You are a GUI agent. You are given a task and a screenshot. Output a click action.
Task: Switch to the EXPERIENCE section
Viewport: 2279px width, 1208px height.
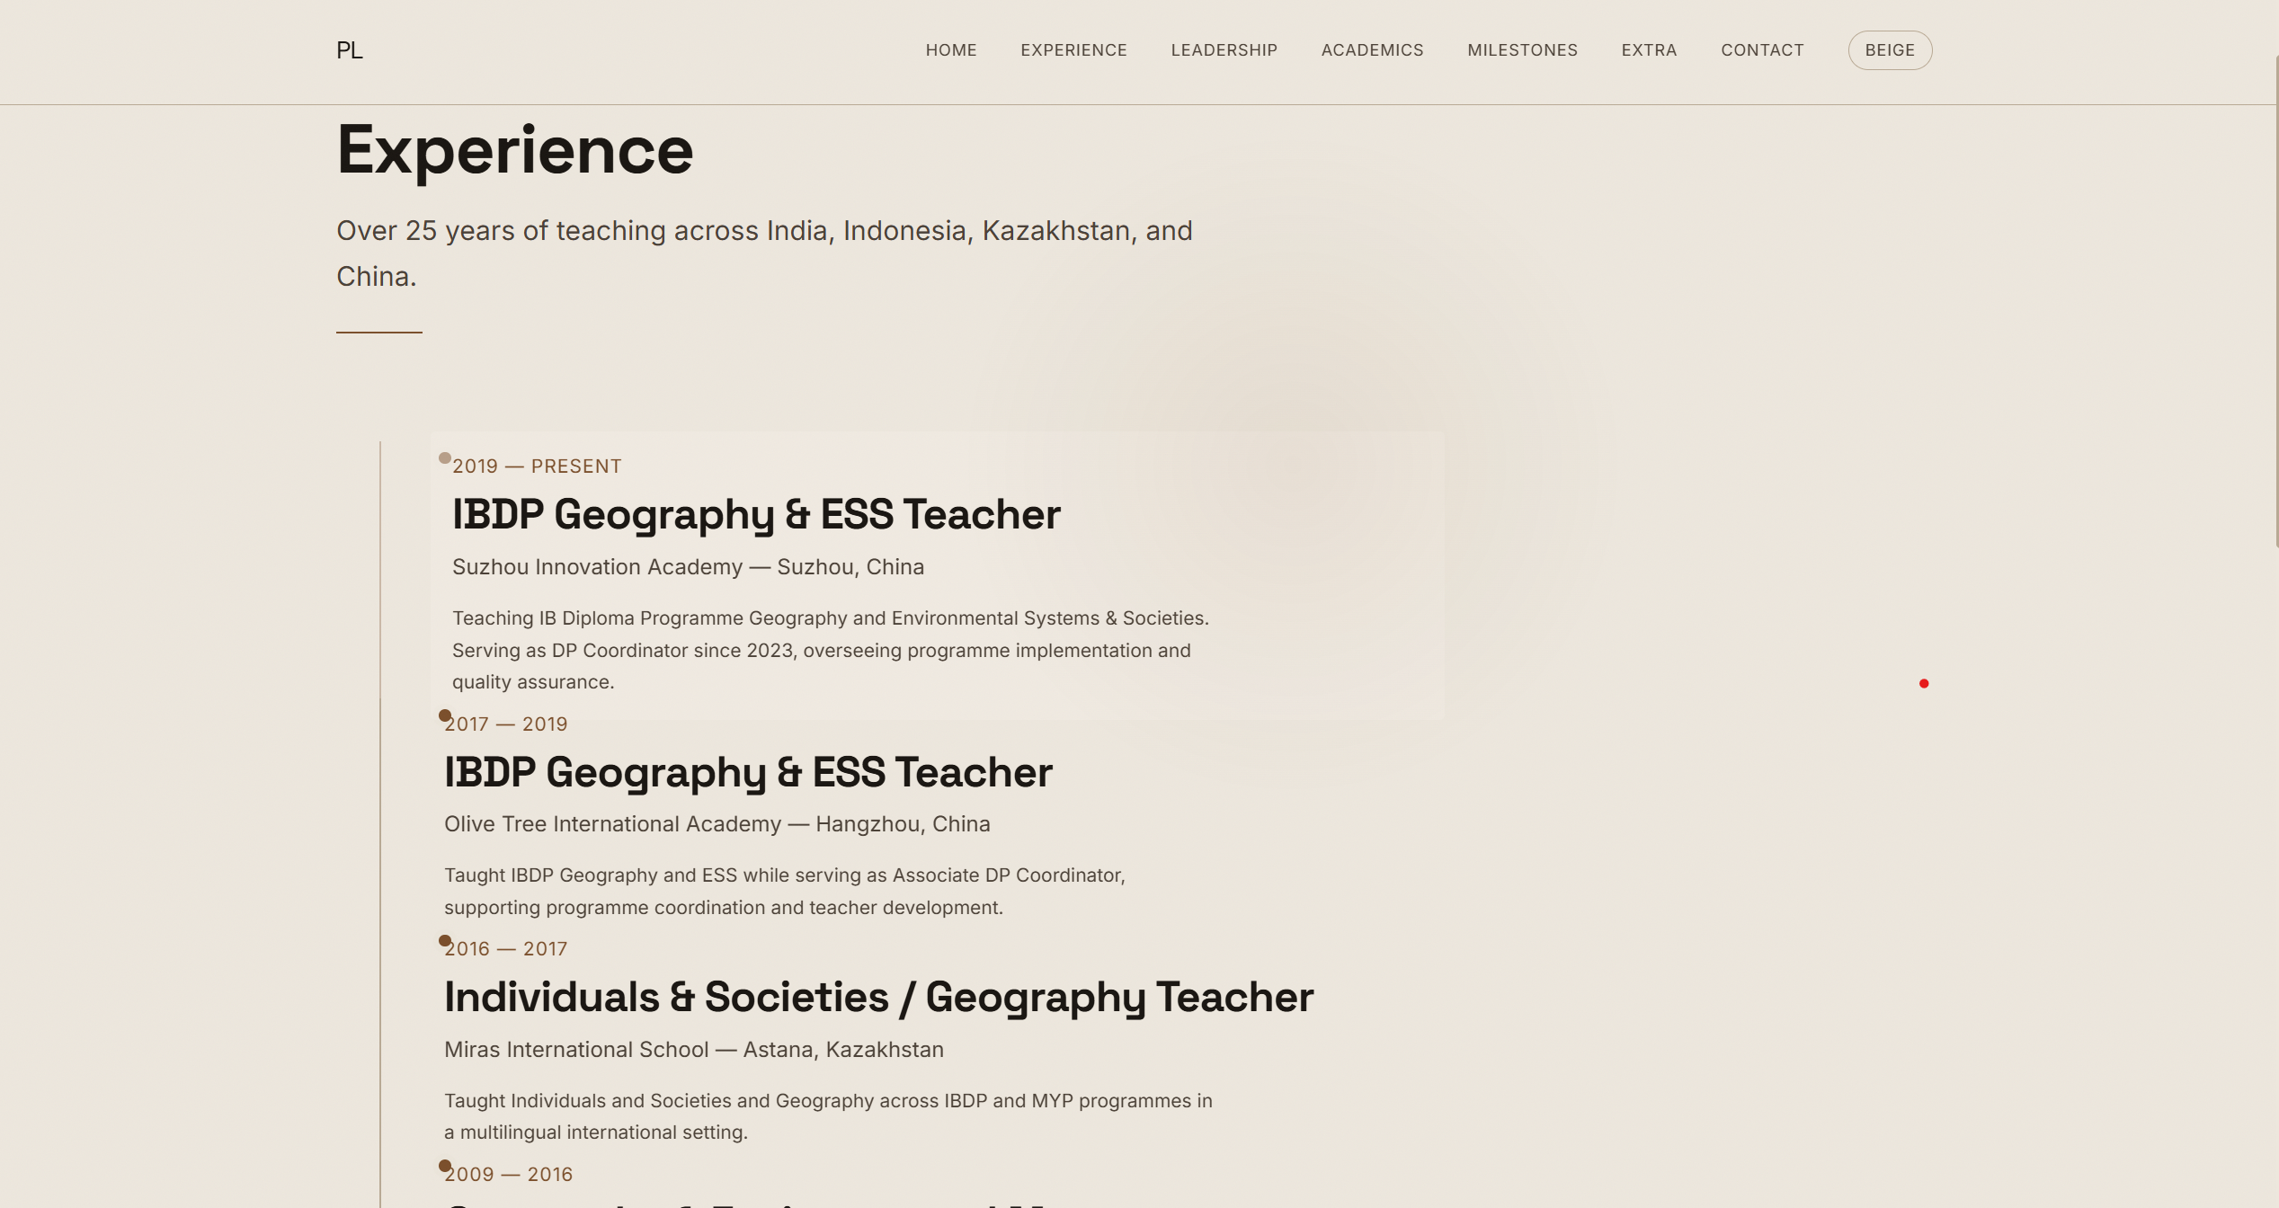pyautogui.click(x=1073, y=49)
